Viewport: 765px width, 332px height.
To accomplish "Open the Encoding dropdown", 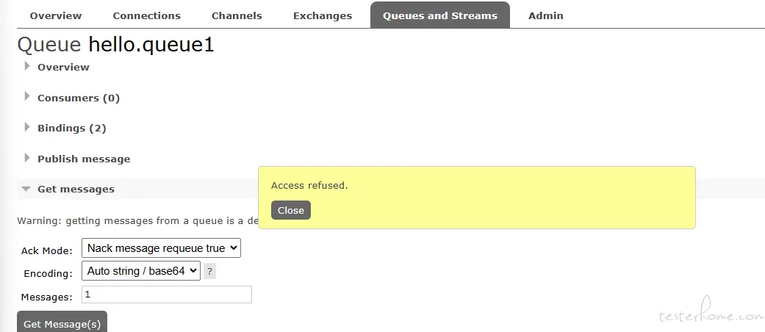I will [x=141, y=271].
